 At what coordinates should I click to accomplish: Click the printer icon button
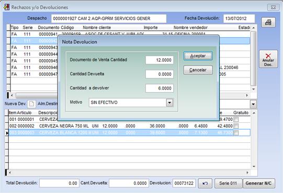click(x=268, y=22)
